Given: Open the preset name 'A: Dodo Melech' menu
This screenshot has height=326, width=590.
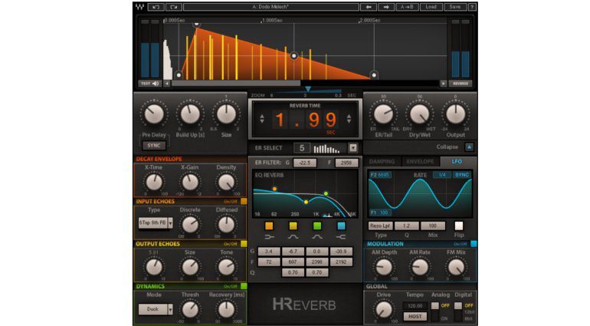Looking at the screenshot, I should 271,7.
